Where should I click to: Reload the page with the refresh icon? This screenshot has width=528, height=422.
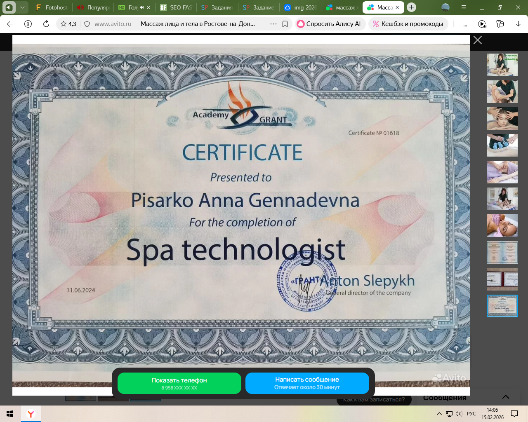click(x=46, y=24)
